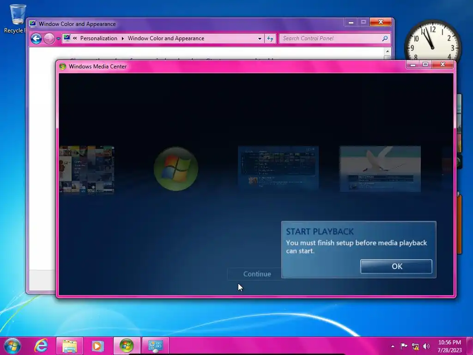Click Window Color and Appearance breadcrumb
The width and height of the screenshot is (473, 355).
click(x=166, y=38)
